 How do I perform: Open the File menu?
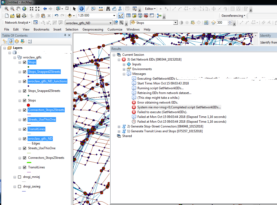[x=7, y=29]
